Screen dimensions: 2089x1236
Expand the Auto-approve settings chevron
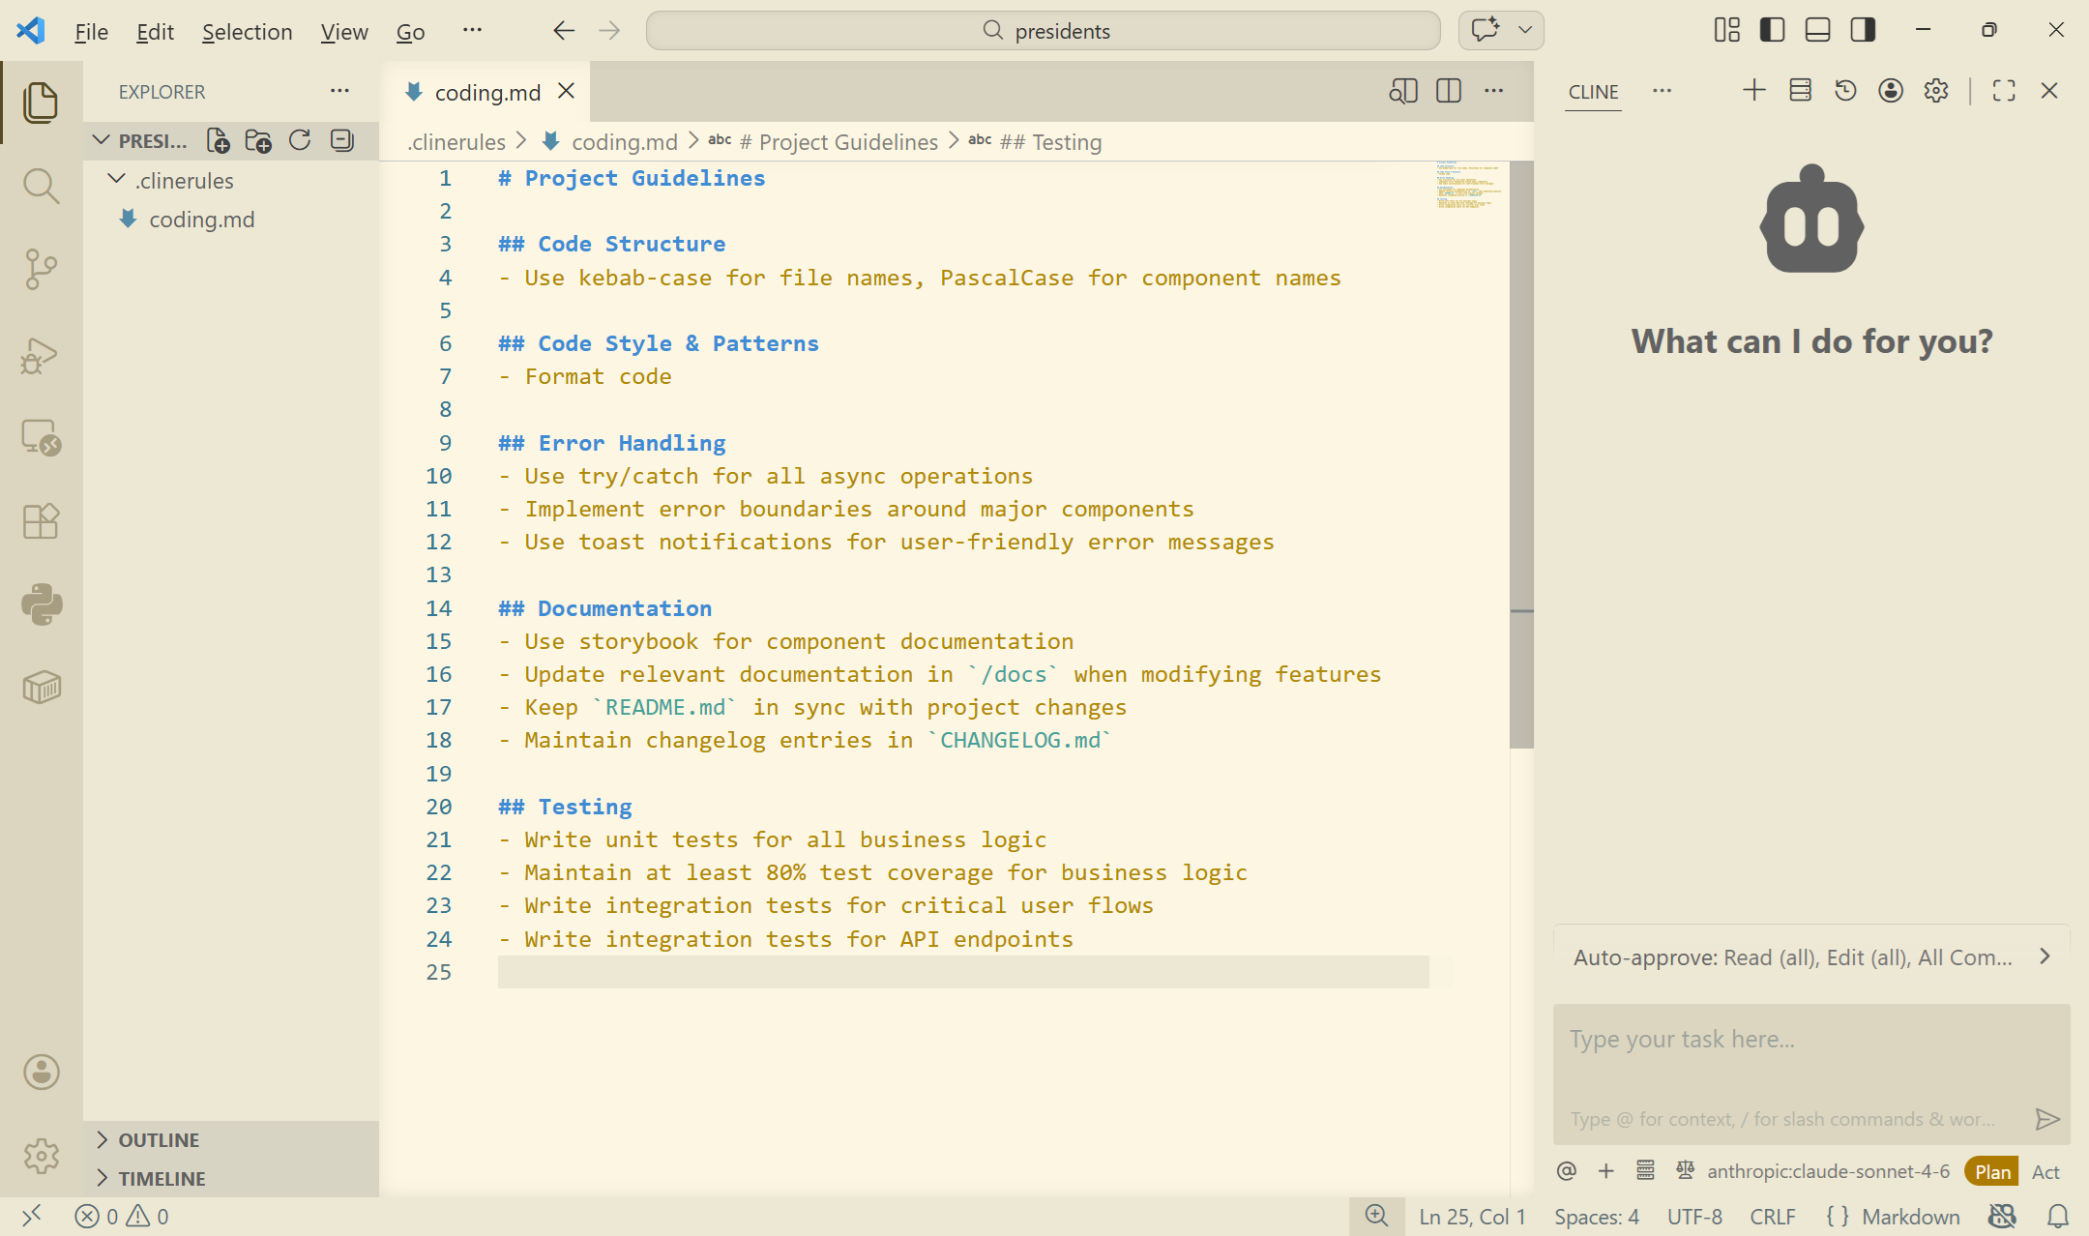point(2045,956)
